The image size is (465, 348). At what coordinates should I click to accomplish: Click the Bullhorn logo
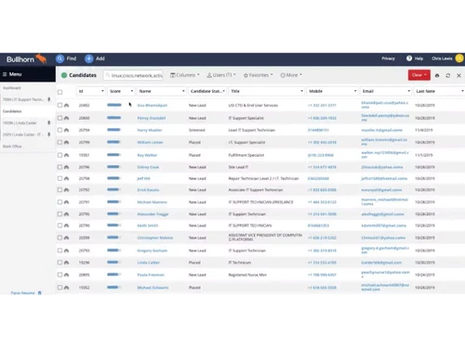coord(26,58)
